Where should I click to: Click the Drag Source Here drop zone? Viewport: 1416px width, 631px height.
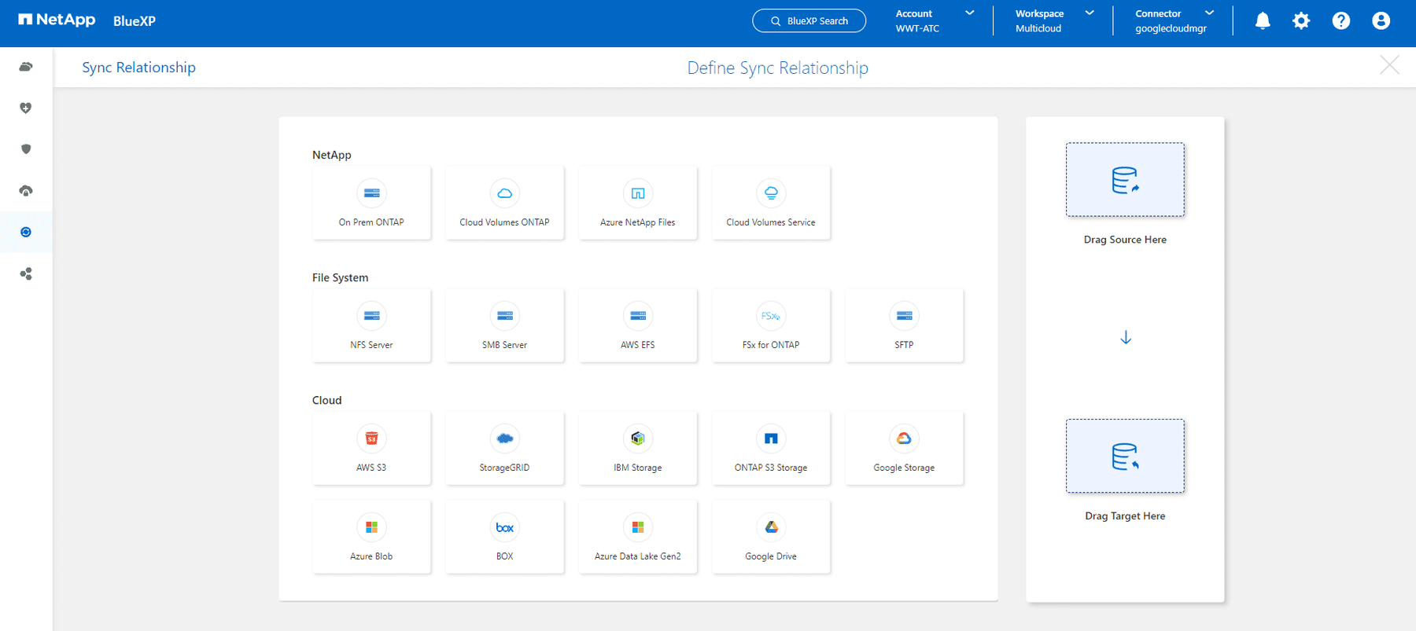click(x=1125, y=179)
